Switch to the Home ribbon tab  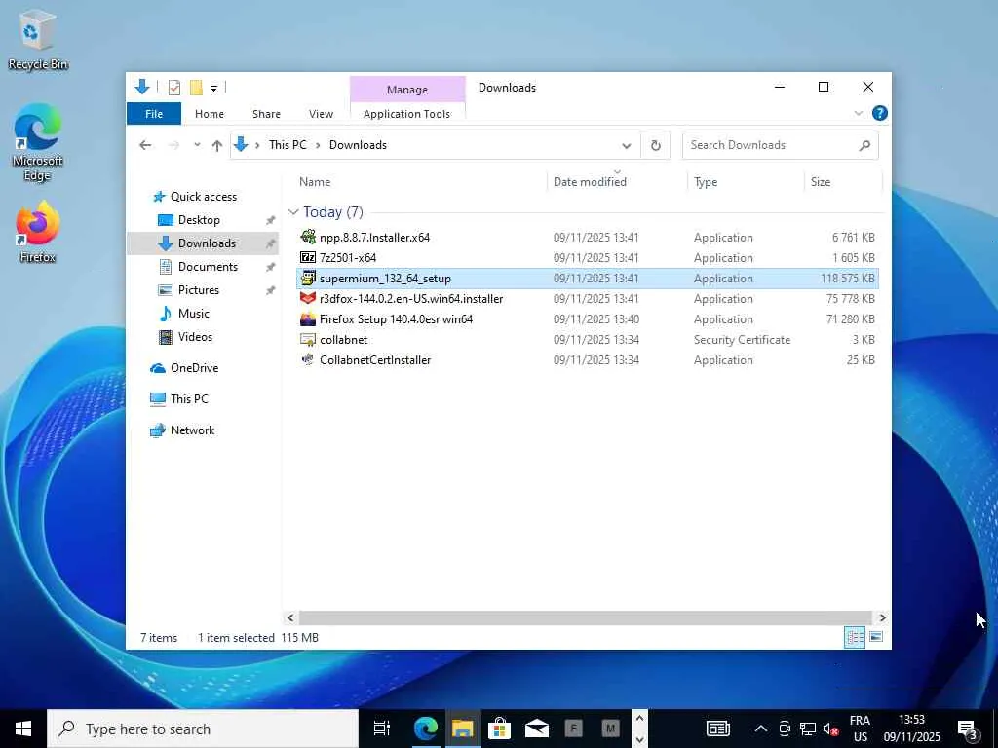coord(210,114)
